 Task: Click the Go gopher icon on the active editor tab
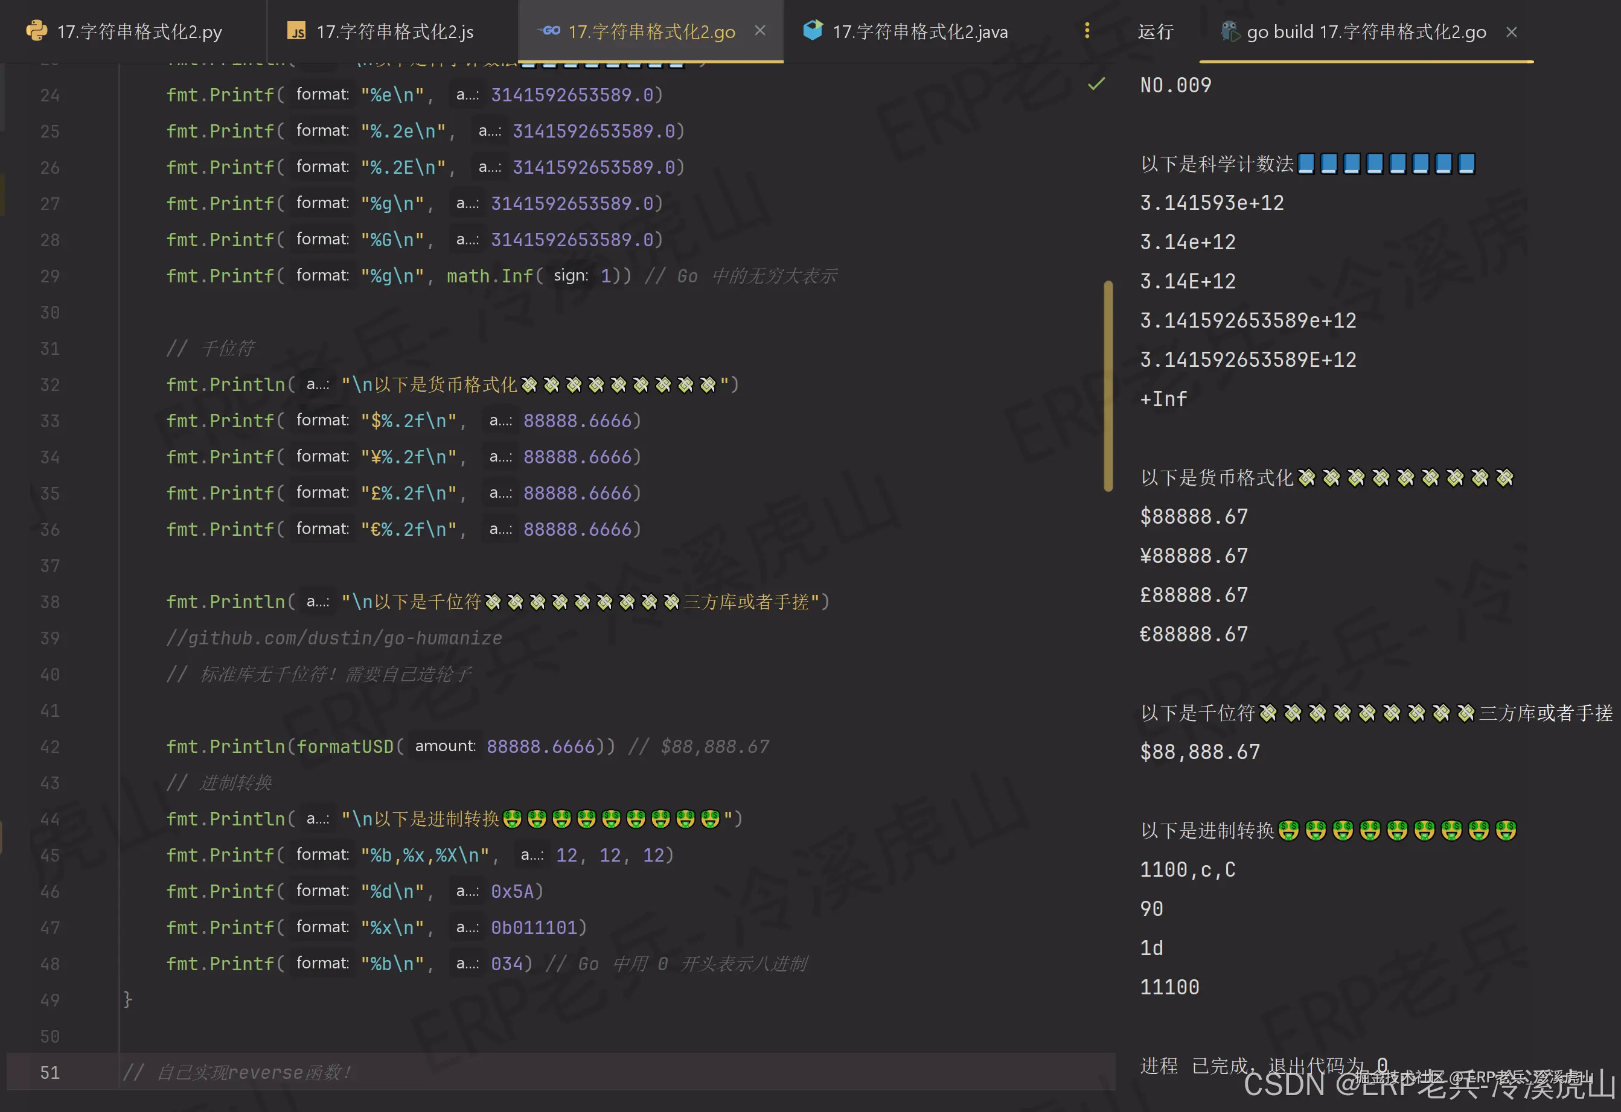click(551, 31)
